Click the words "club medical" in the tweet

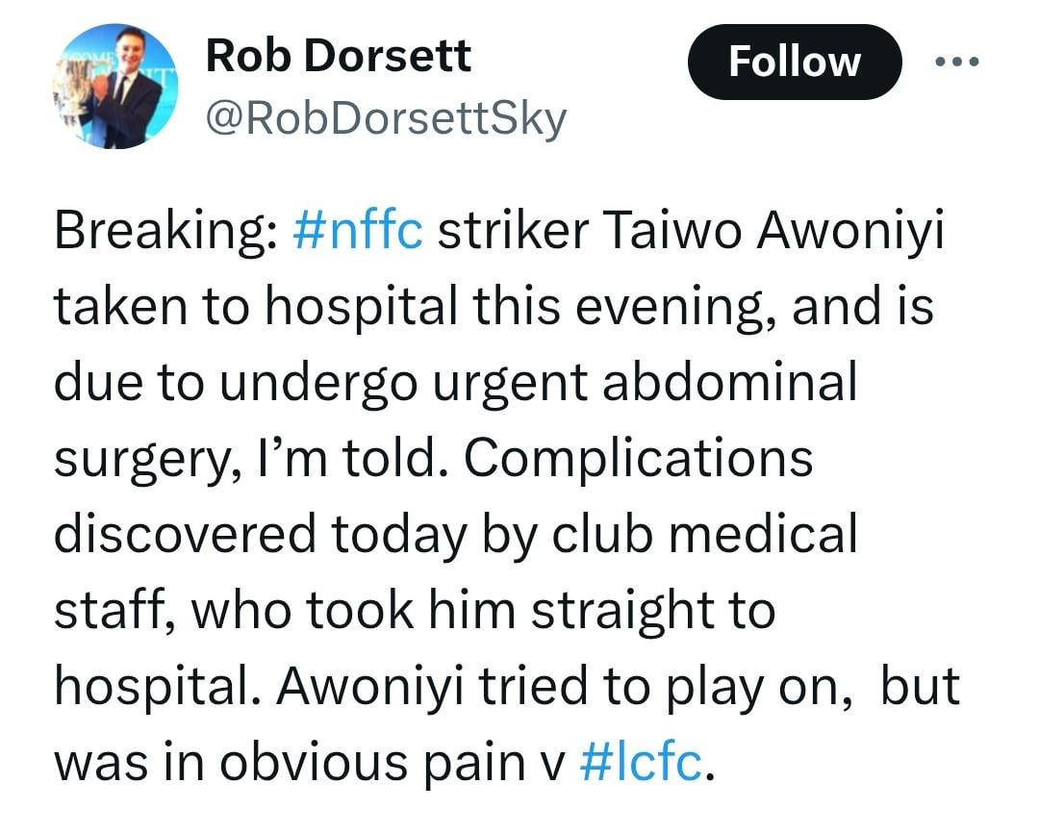pyautogui.click(x=704, y=534)
